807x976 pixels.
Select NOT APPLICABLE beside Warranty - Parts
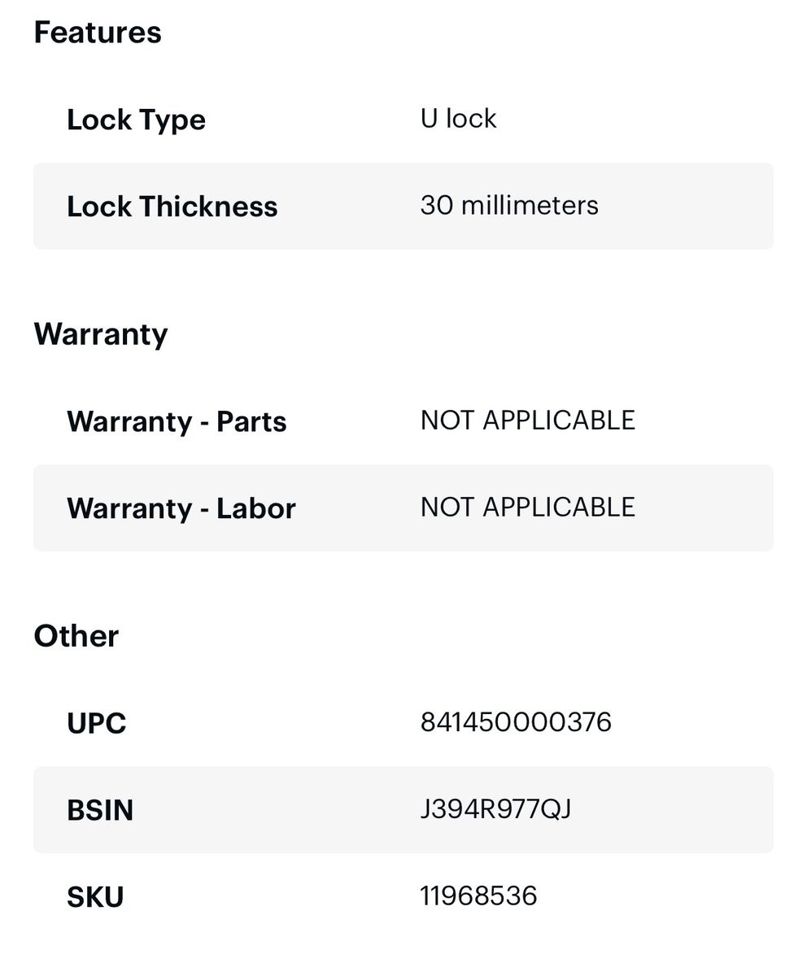(x=528, y=420)
